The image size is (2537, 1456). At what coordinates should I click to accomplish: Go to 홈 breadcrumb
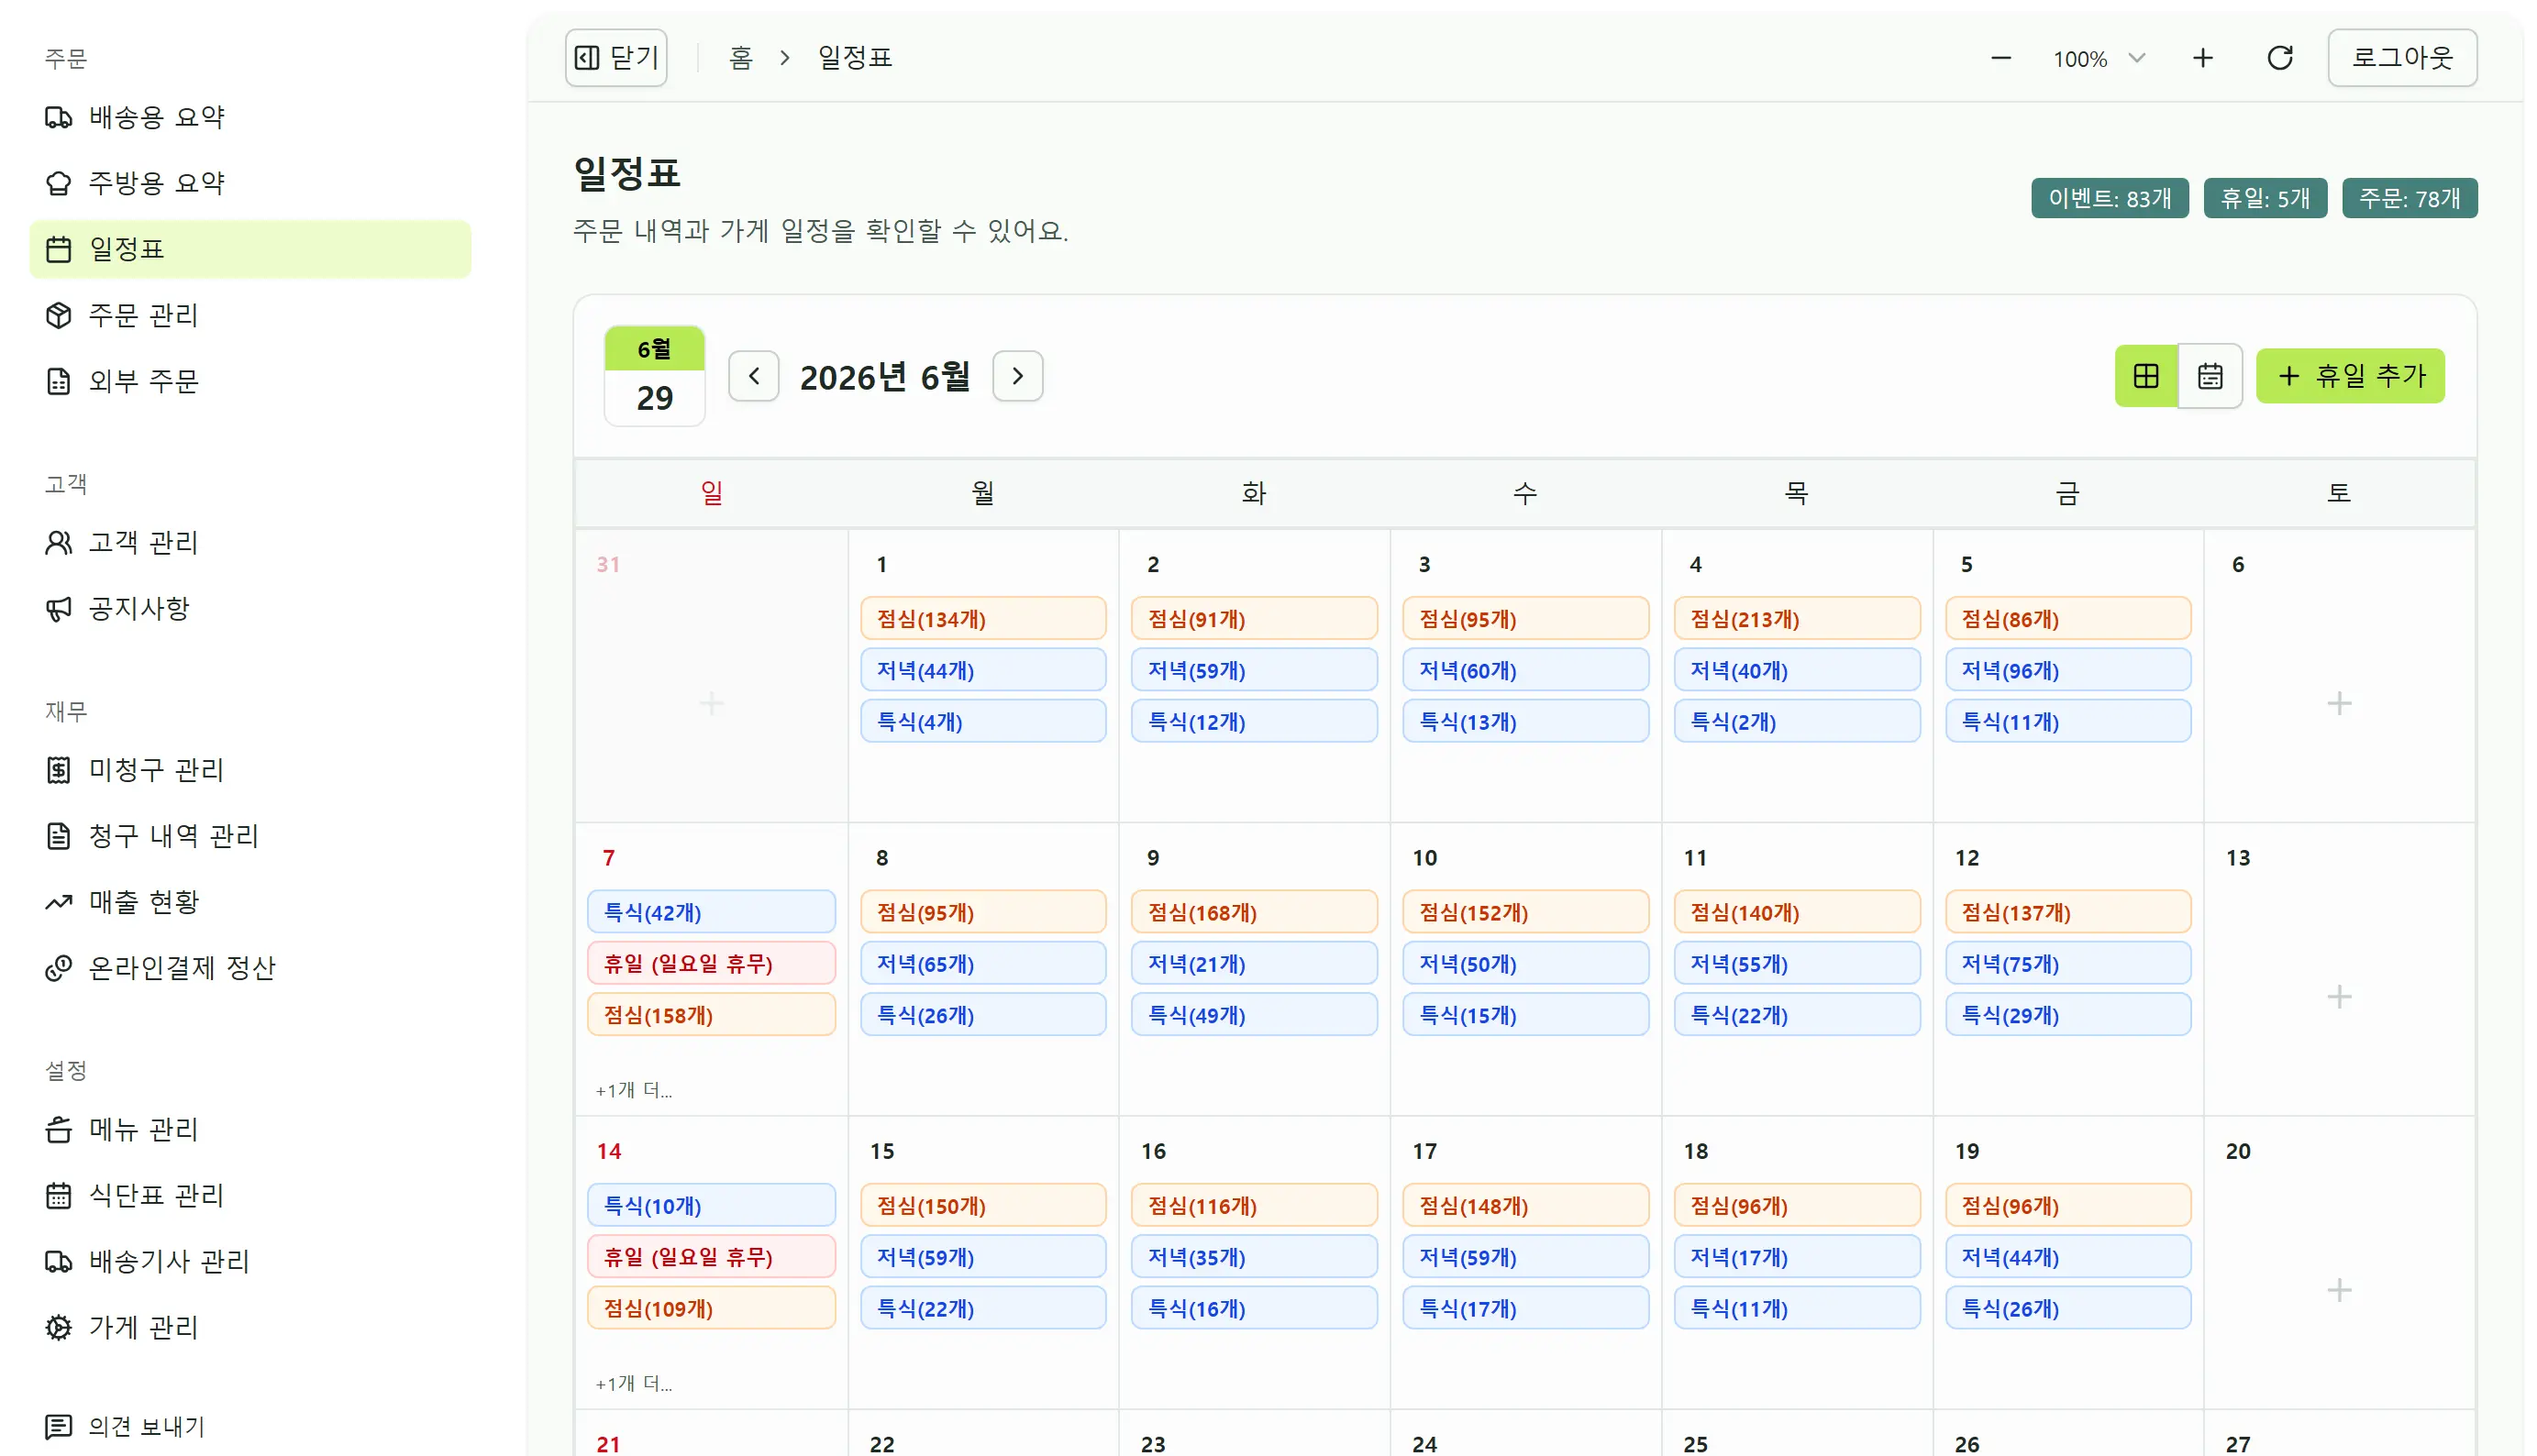[740, 58]
